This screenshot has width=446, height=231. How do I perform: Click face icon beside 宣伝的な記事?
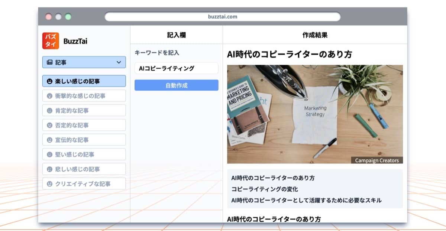tap(49, 140)
